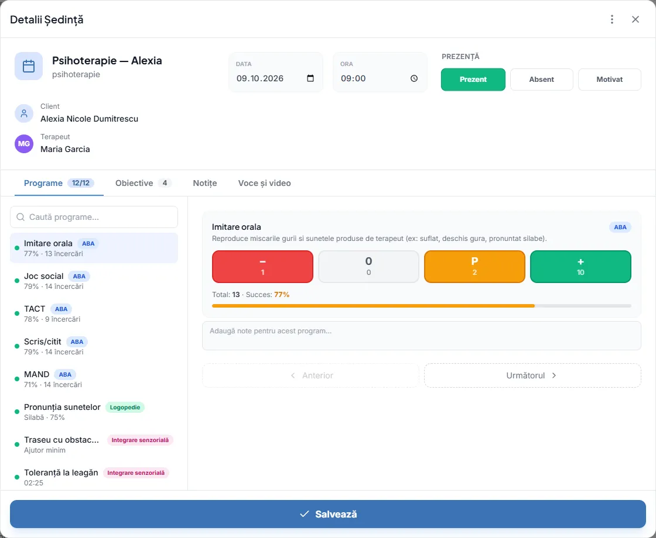
Task: Click the Integrare senzorială tag on Toleranță la leagăn
Action: click(136, 473)
